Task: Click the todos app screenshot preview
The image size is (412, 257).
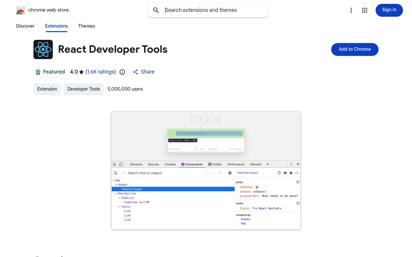Action: tap(206, 171)
